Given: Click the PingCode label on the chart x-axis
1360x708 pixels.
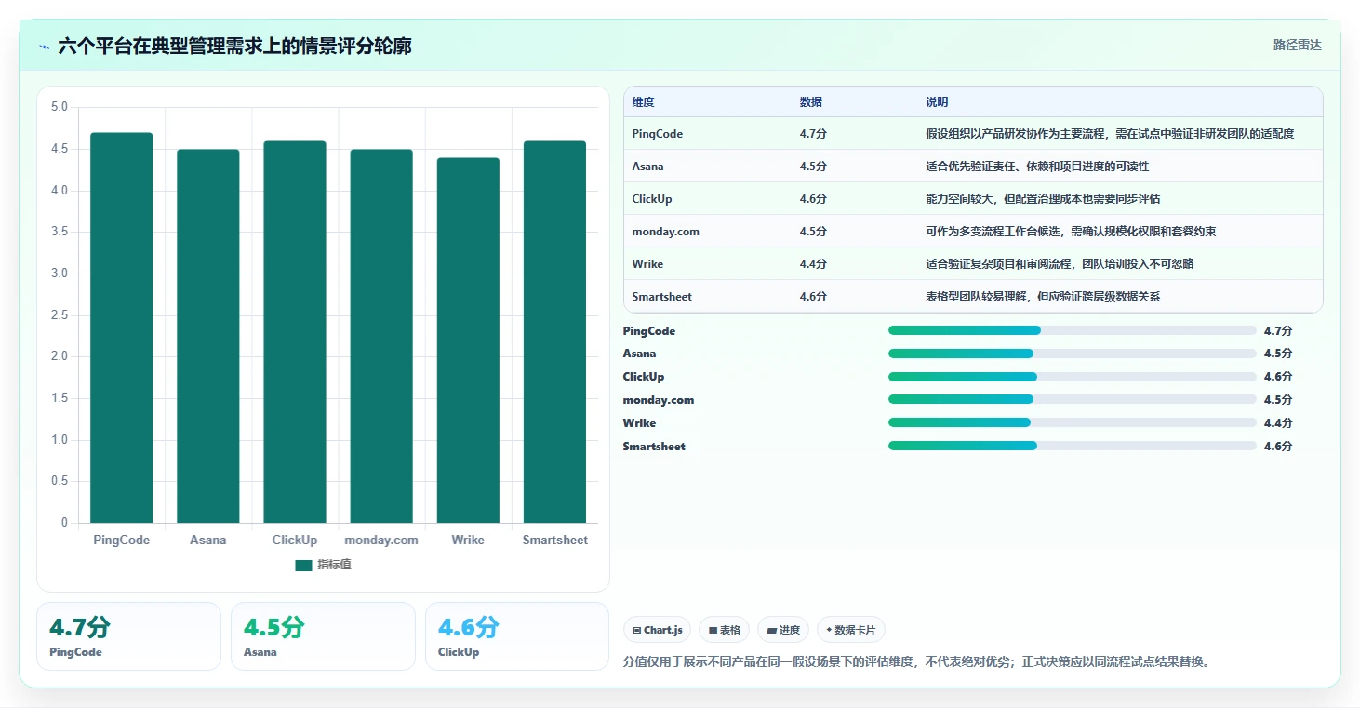Looking at the screenshot, I should pos(121,540).
